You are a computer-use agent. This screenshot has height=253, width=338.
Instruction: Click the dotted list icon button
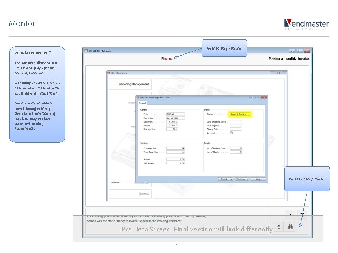click(x=278, y=227)
